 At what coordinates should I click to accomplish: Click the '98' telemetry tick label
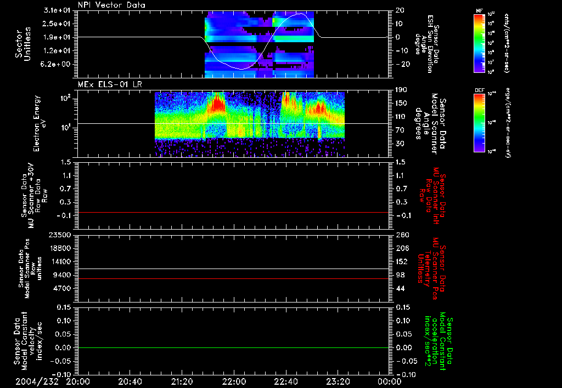point(400,275)
